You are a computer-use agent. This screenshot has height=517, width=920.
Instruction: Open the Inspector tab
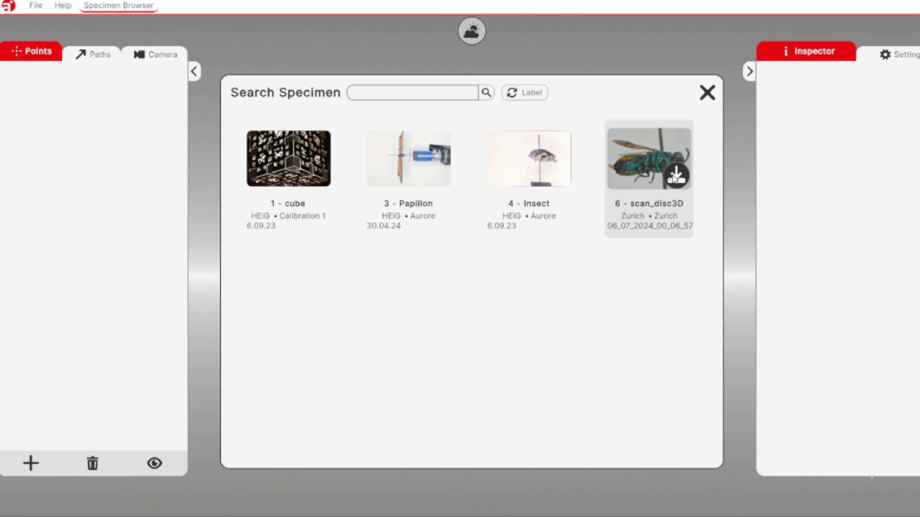click(806, 51)
